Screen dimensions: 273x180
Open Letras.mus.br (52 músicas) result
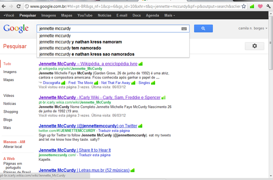click(84, 170)
